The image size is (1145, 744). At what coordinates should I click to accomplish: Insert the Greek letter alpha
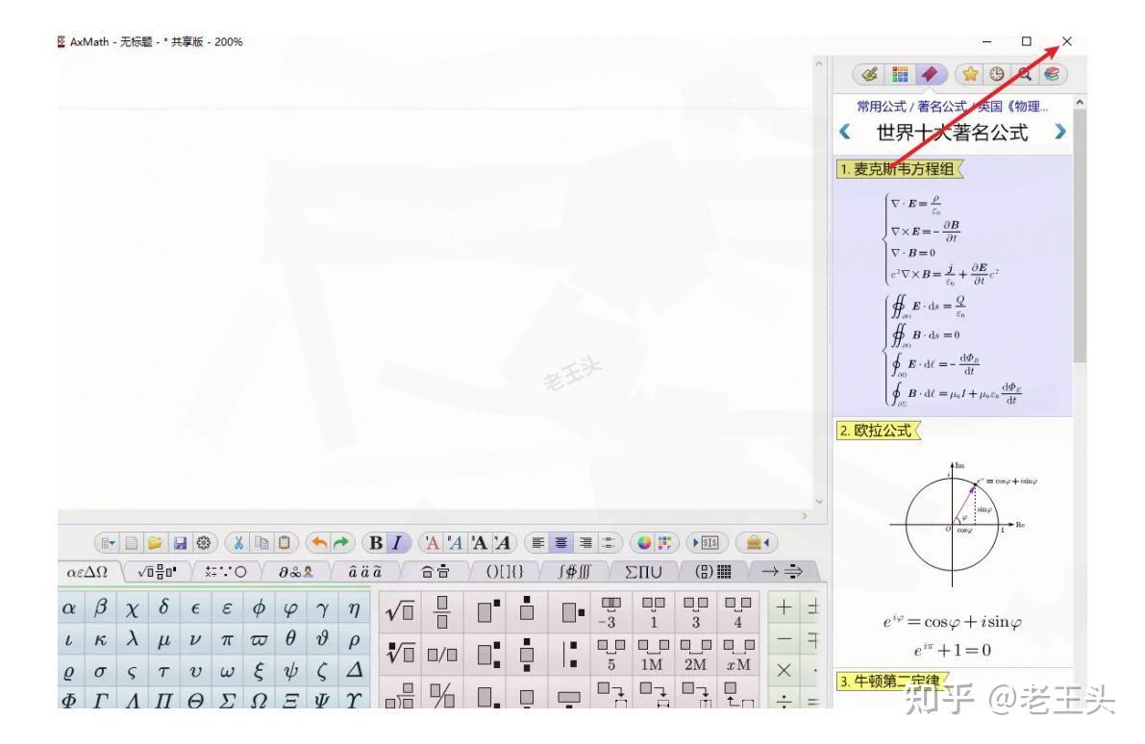(69, 607)
